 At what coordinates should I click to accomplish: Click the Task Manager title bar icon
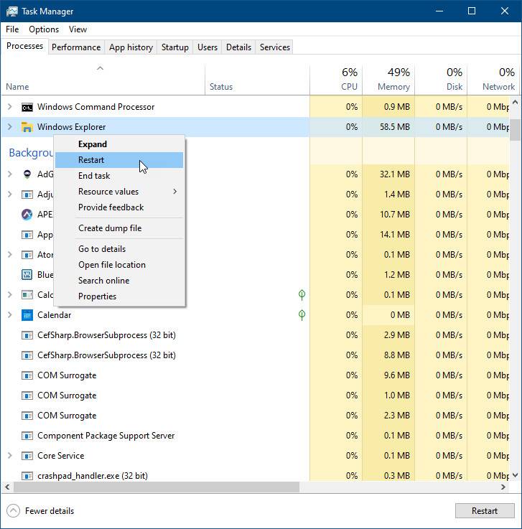coord(11,11)
